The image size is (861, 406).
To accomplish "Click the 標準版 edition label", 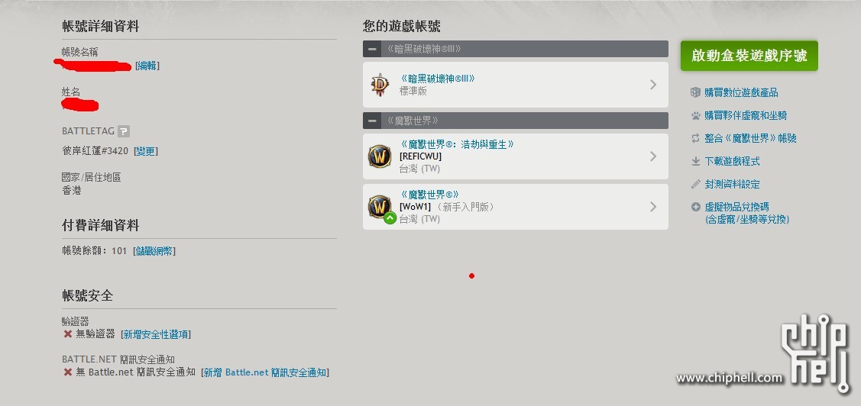I will click(x=413, y=91).
